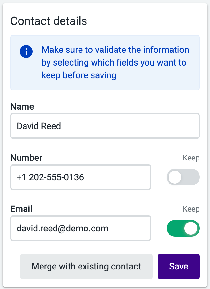Click the Name field label
This screenshot has height=289, width=210.
[x=22, y=106]
